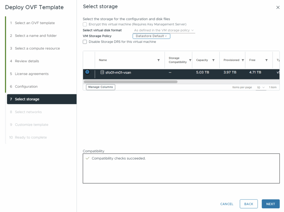Screen dimensions: 284x212
Task: Go to step 3 Select a compute resource
Action: point(37,48)
